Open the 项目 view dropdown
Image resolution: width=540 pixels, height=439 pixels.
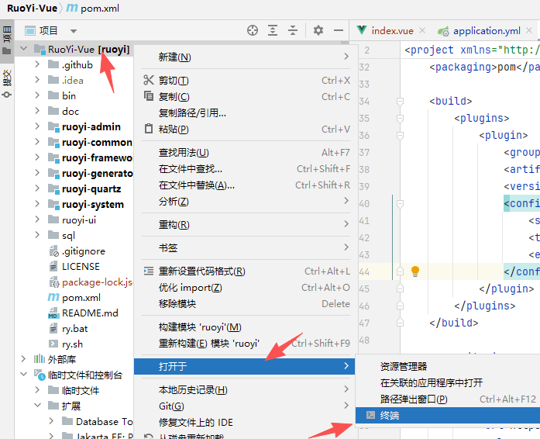[74, 31]
